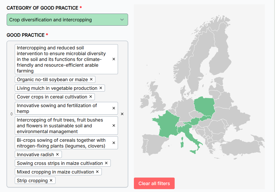Remove the "Cover crops in cereal cultivation" tag
The width and height of the screenshot is (275, 192).
coord(91,97)
